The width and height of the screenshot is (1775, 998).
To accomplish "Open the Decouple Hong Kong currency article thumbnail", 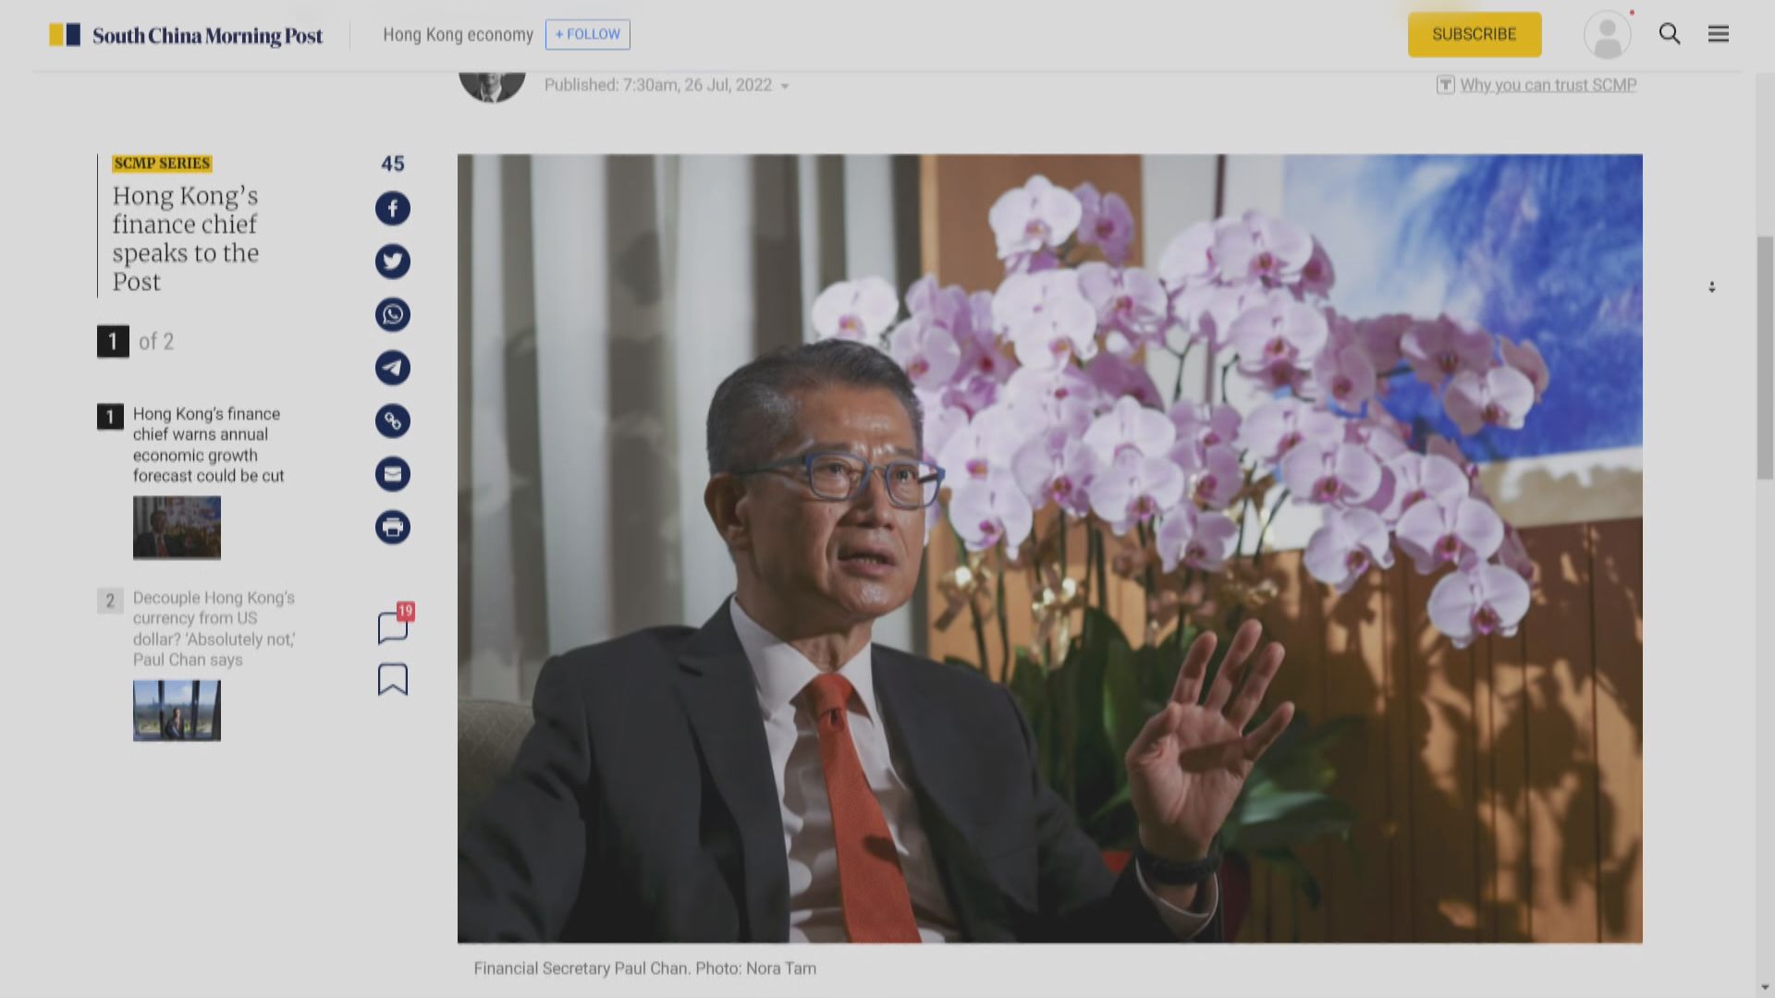I will [x=176, y=711].
